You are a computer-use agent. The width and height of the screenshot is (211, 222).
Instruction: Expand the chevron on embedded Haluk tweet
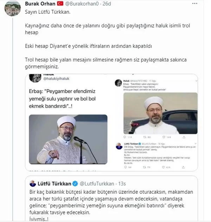[x=196, y=81]
